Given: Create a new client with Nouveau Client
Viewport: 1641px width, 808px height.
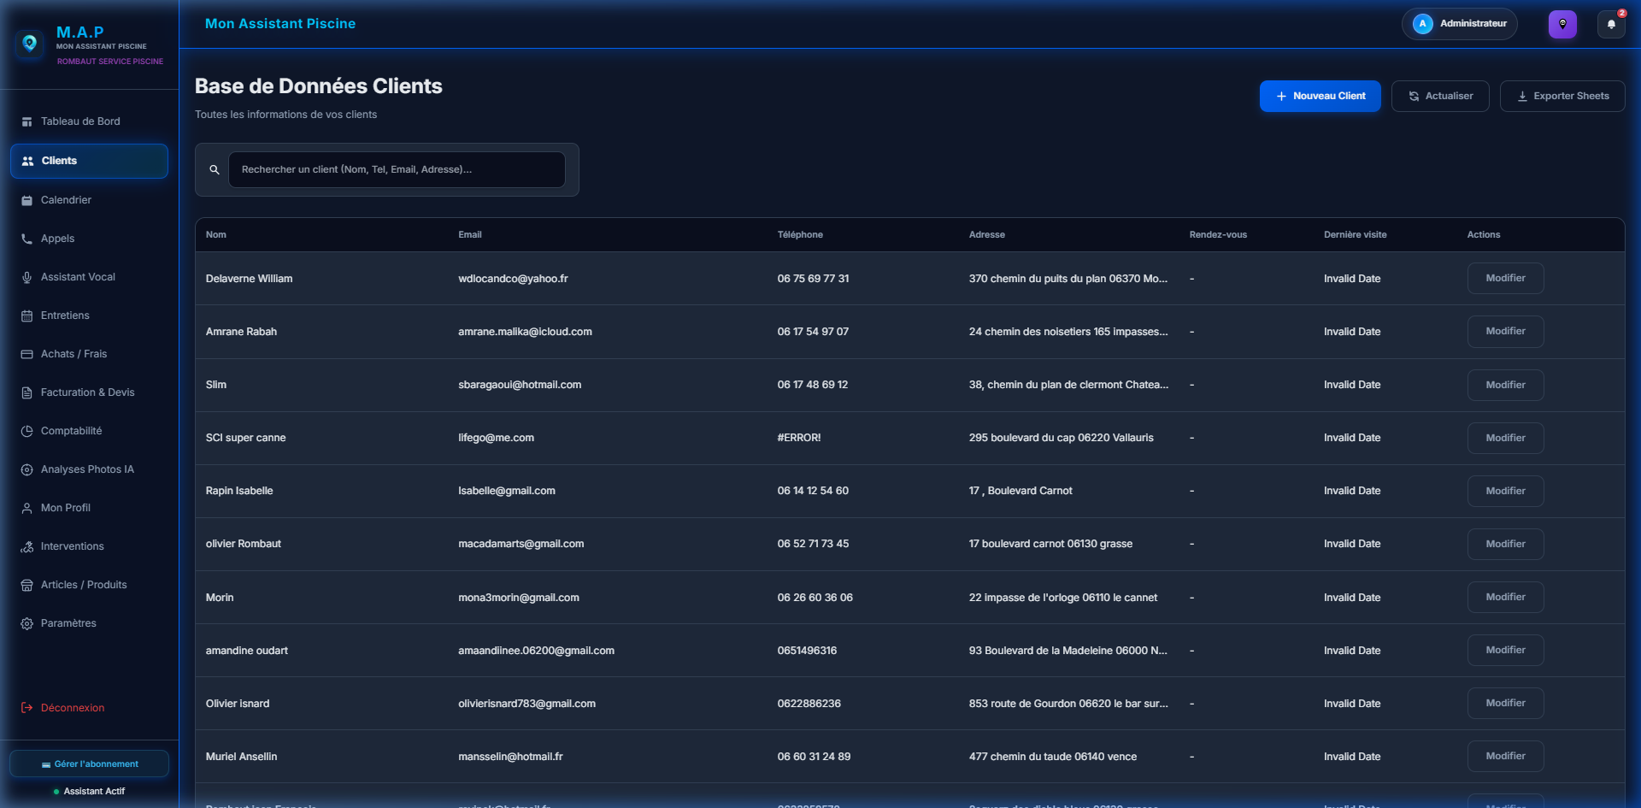Looking at the screenshot, I should [x=1320, y=97].
